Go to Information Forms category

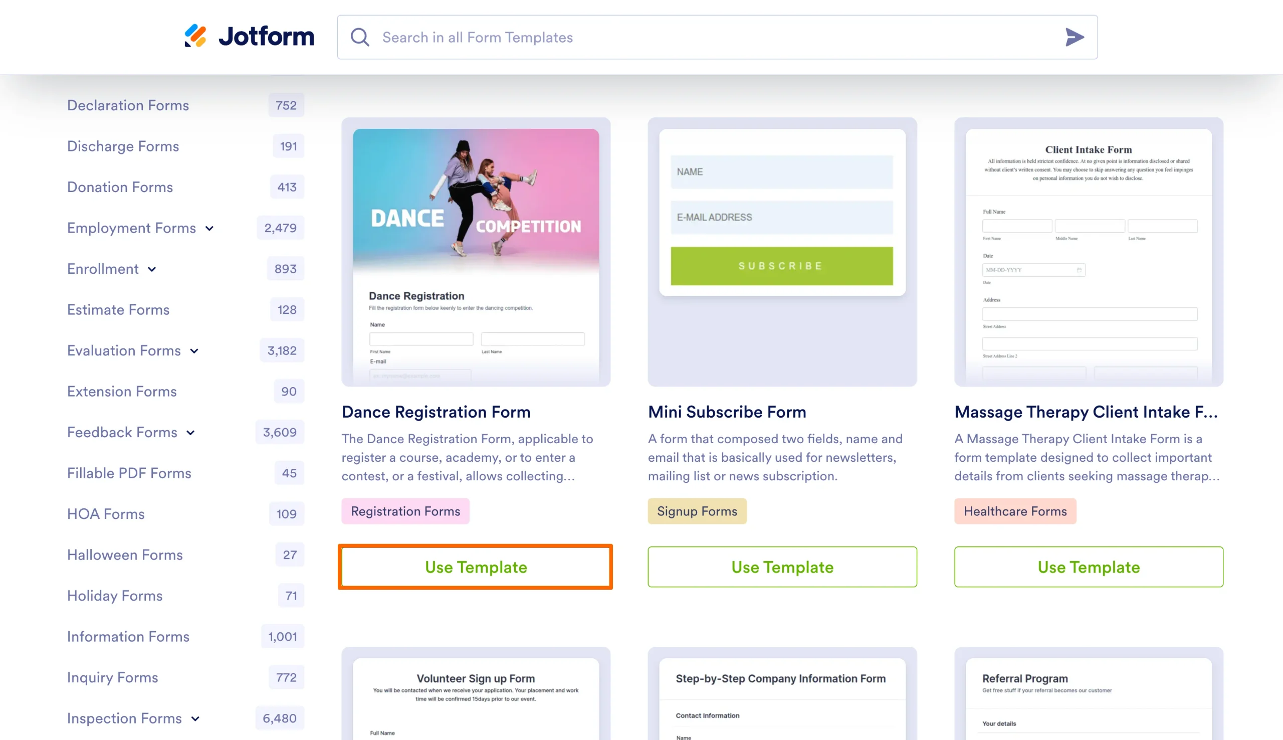click(x=128, y=636)
